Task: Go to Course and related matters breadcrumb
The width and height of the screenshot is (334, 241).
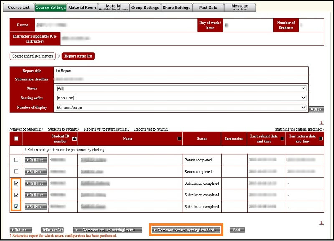Action: pos(32,56)
